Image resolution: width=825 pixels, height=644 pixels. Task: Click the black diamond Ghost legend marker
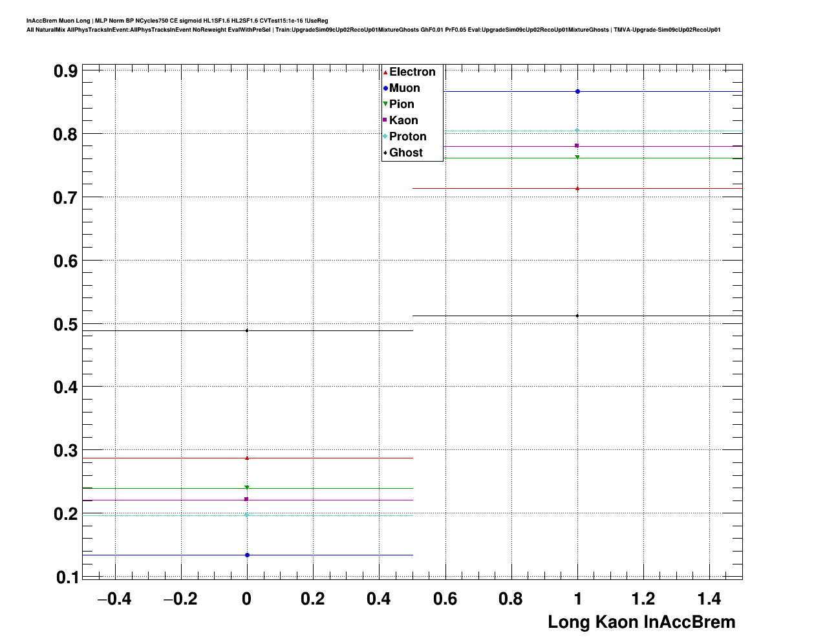(x=385, y=153)
